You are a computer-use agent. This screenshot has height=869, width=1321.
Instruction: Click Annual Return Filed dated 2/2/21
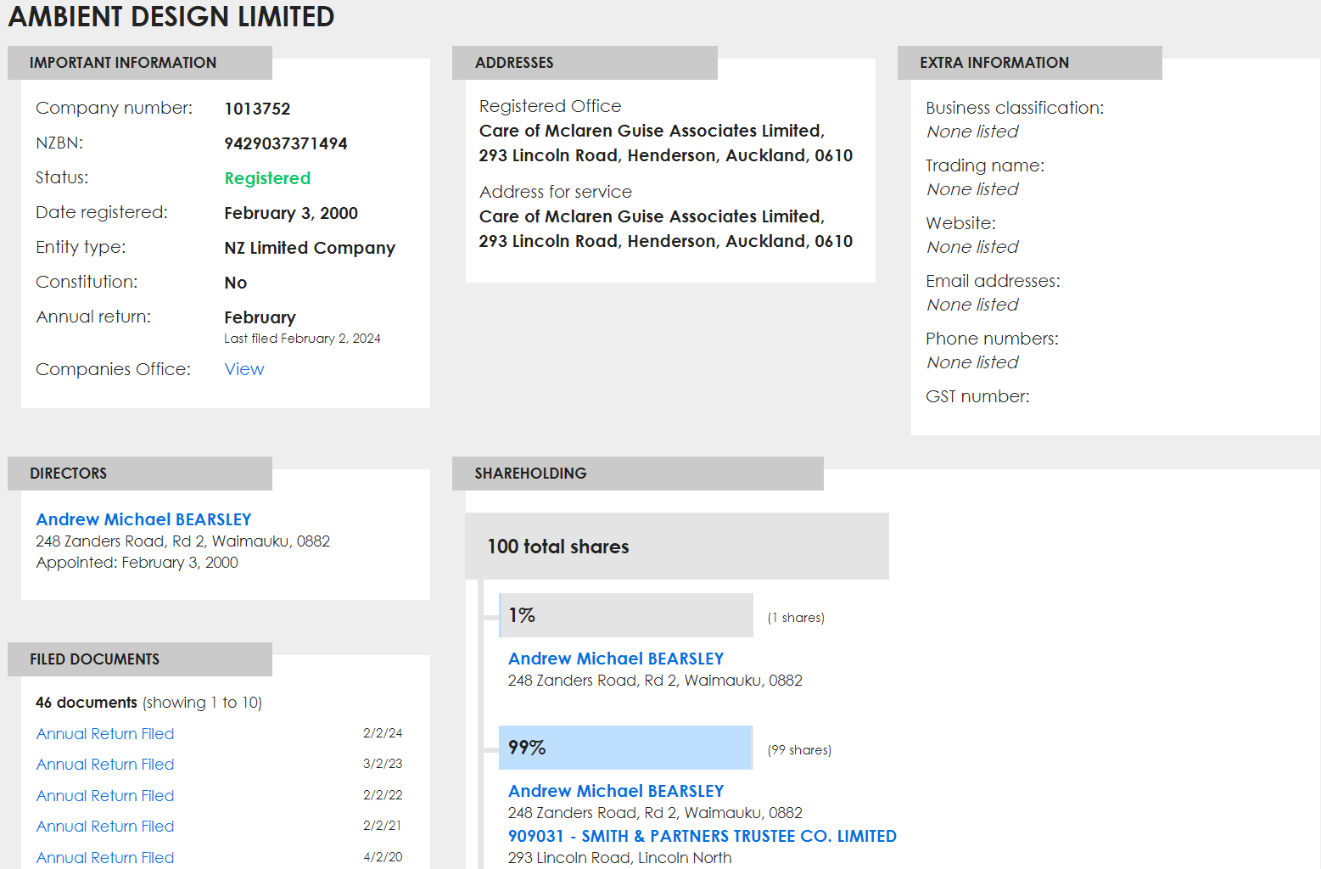tap(104, 827)
